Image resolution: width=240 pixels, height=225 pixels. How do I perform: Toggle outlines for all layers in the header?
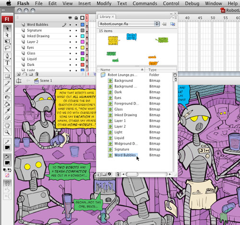click(83, 18)
